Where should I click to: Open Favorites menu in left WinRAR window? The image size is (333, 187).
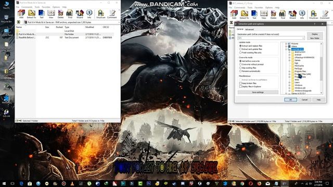click(x=46, y=7)
